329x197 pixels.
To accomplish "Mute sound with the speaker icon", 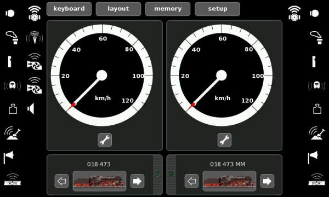I will point(31,109).
